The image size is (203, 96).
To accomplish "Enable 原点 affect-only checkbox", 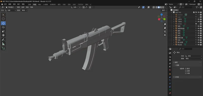I will [x=186, y=68].
